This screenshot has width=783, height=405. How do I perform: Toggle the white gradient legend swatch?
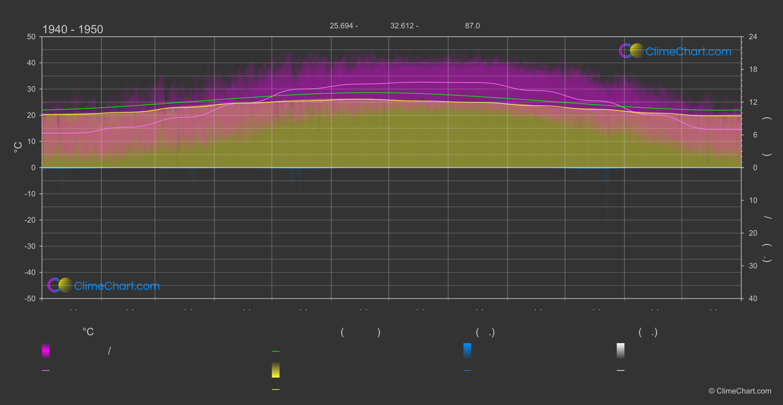pos(621,351)
